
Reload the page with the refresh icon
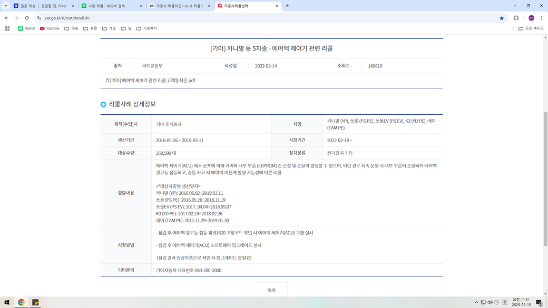click(27, 18)
